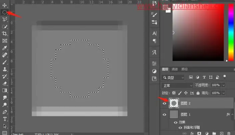This screenshot has width=235, height=135.
Task: Filter layers by shape layers
Action: click(x=211, y=77)
